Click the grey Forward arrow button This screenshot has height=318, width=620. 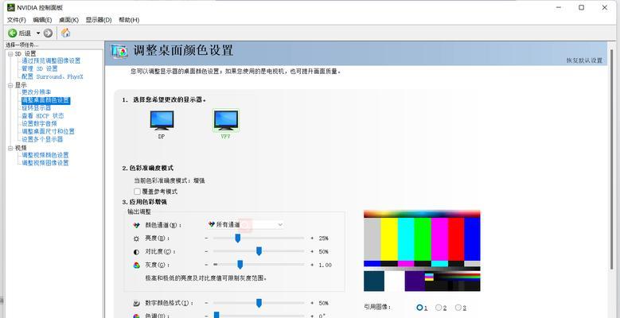pos(48,33)
